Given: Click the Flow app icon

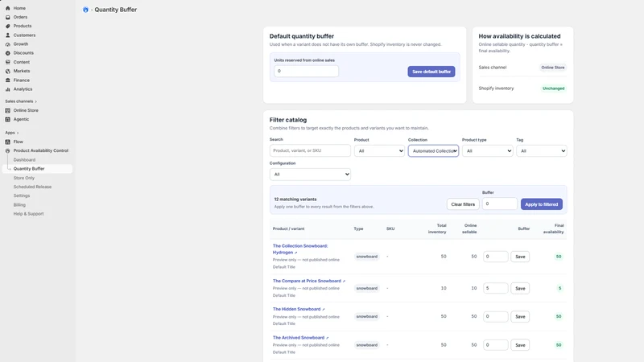Looking at the screenshot, I should point(8,142).
